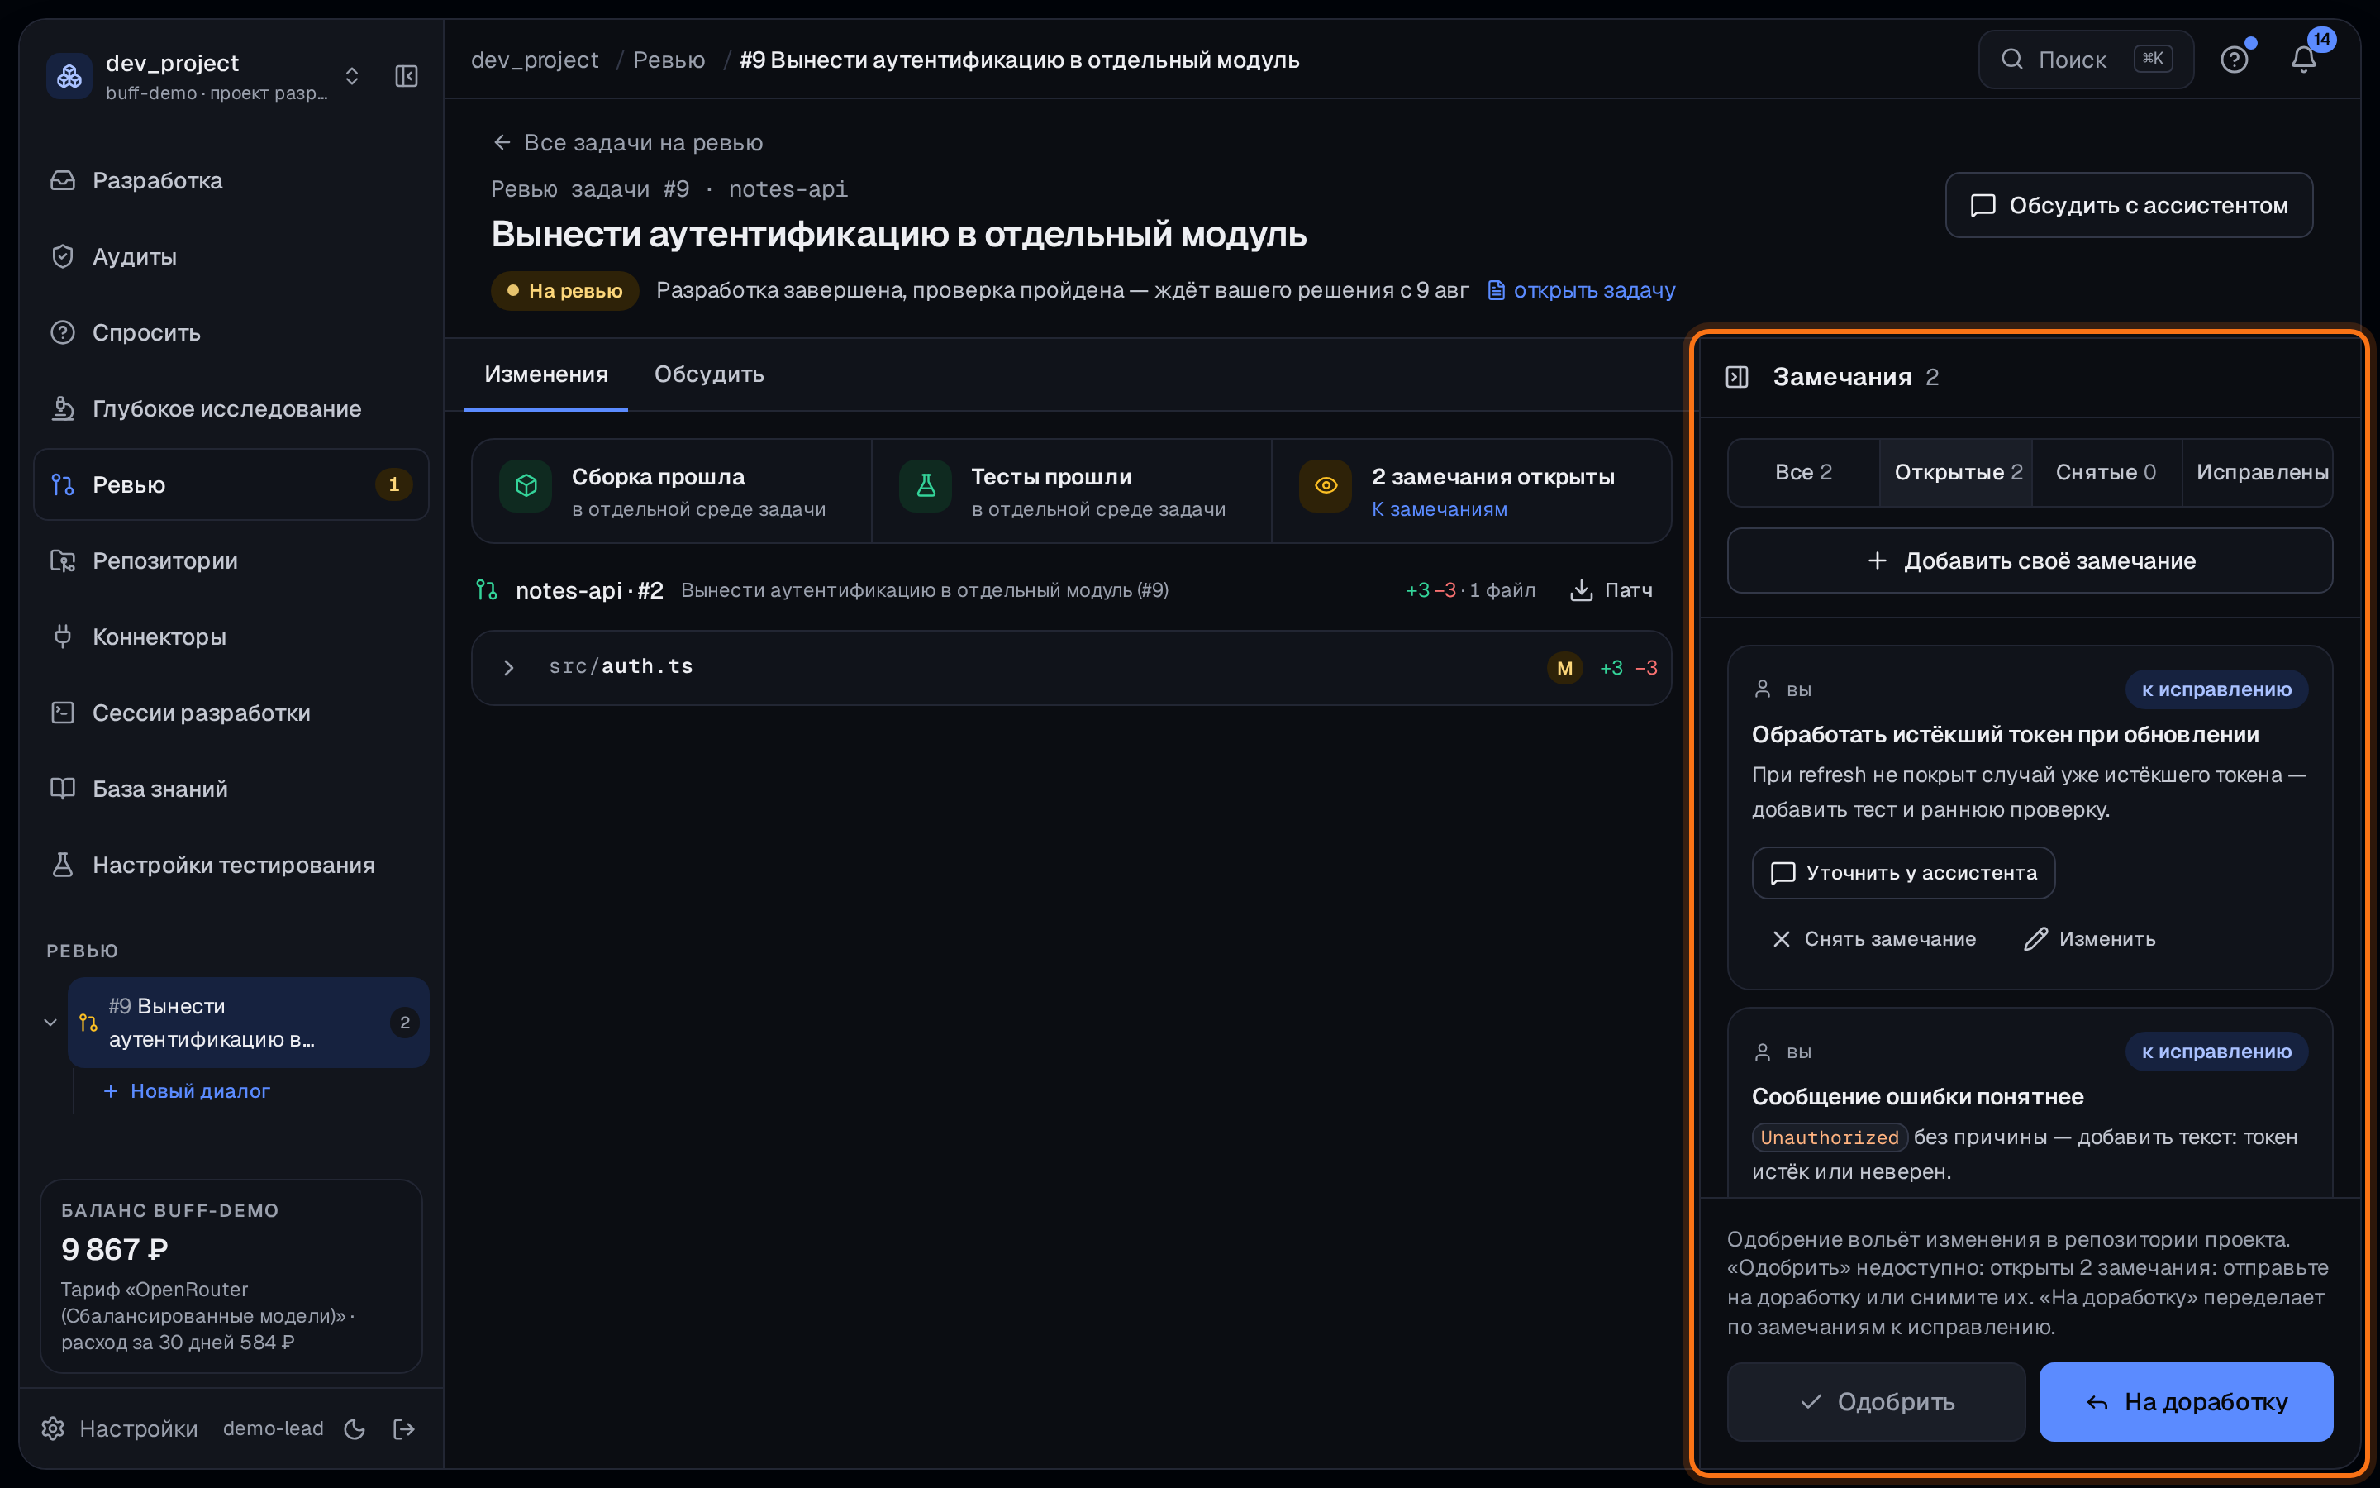Start Новый диалог
This screenshot has height=1488, width=2380.
(x=186, y=1090)
